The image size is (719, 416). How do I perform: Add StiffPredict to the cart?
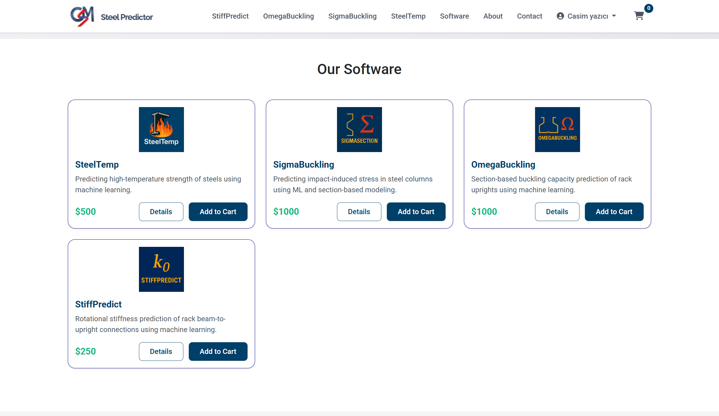(218, 351)
